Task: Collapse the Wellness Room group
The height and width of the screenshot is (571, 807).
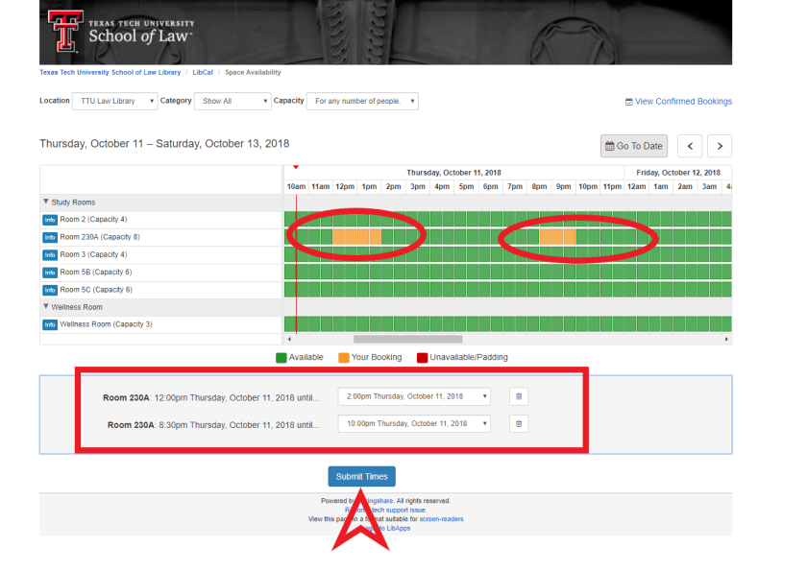Action: click(x=46, y=307)
